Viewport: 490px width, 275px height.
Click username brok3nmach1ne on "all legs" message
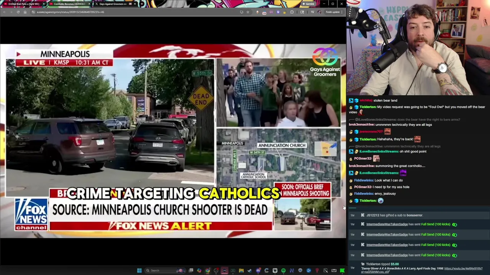362,125
